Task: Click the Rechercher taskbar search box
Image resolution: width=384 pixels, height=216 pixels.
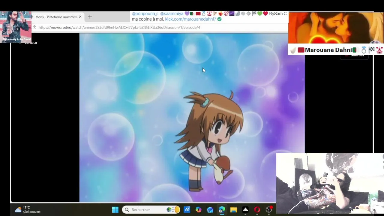Action: click(151, 210)
